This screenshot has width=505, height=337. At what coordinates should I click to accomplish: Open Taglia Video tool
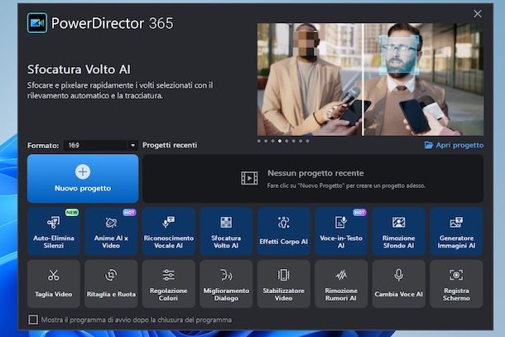(x=54, y=284)
